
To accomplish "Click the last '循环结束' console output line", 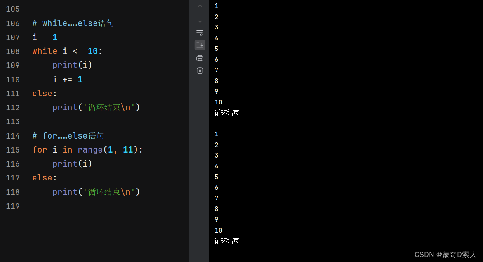I will [x=227, y=241].
